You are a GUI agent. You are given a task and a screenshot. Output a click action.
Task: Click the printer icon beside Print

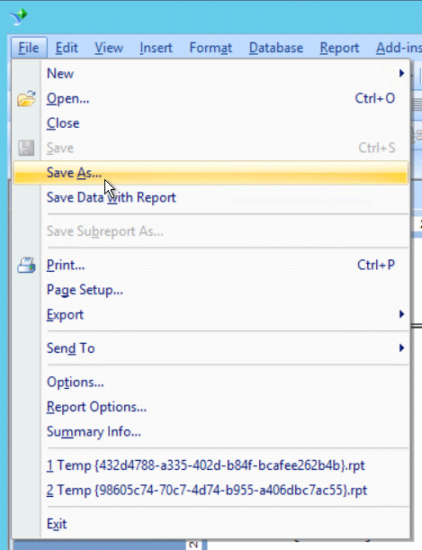[26, 266]
